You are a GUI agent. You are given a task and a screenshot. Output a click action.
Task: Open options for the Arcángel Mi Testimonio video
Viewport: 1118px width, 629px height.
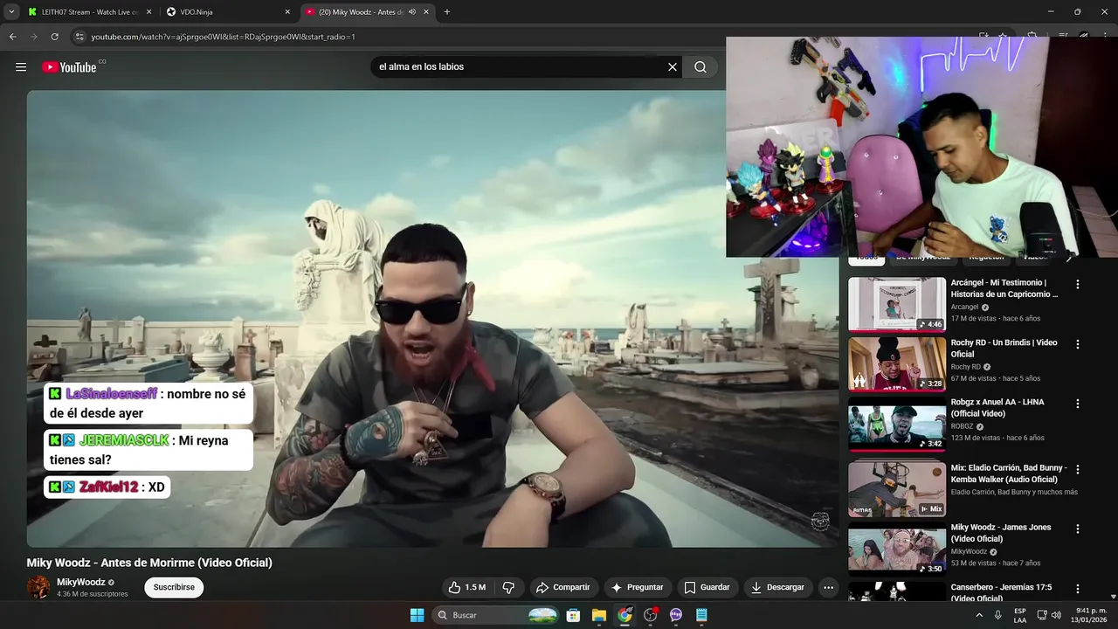(x=1078, y=284)
